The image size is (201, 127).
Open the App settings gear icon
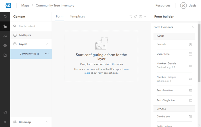[5, 46]
